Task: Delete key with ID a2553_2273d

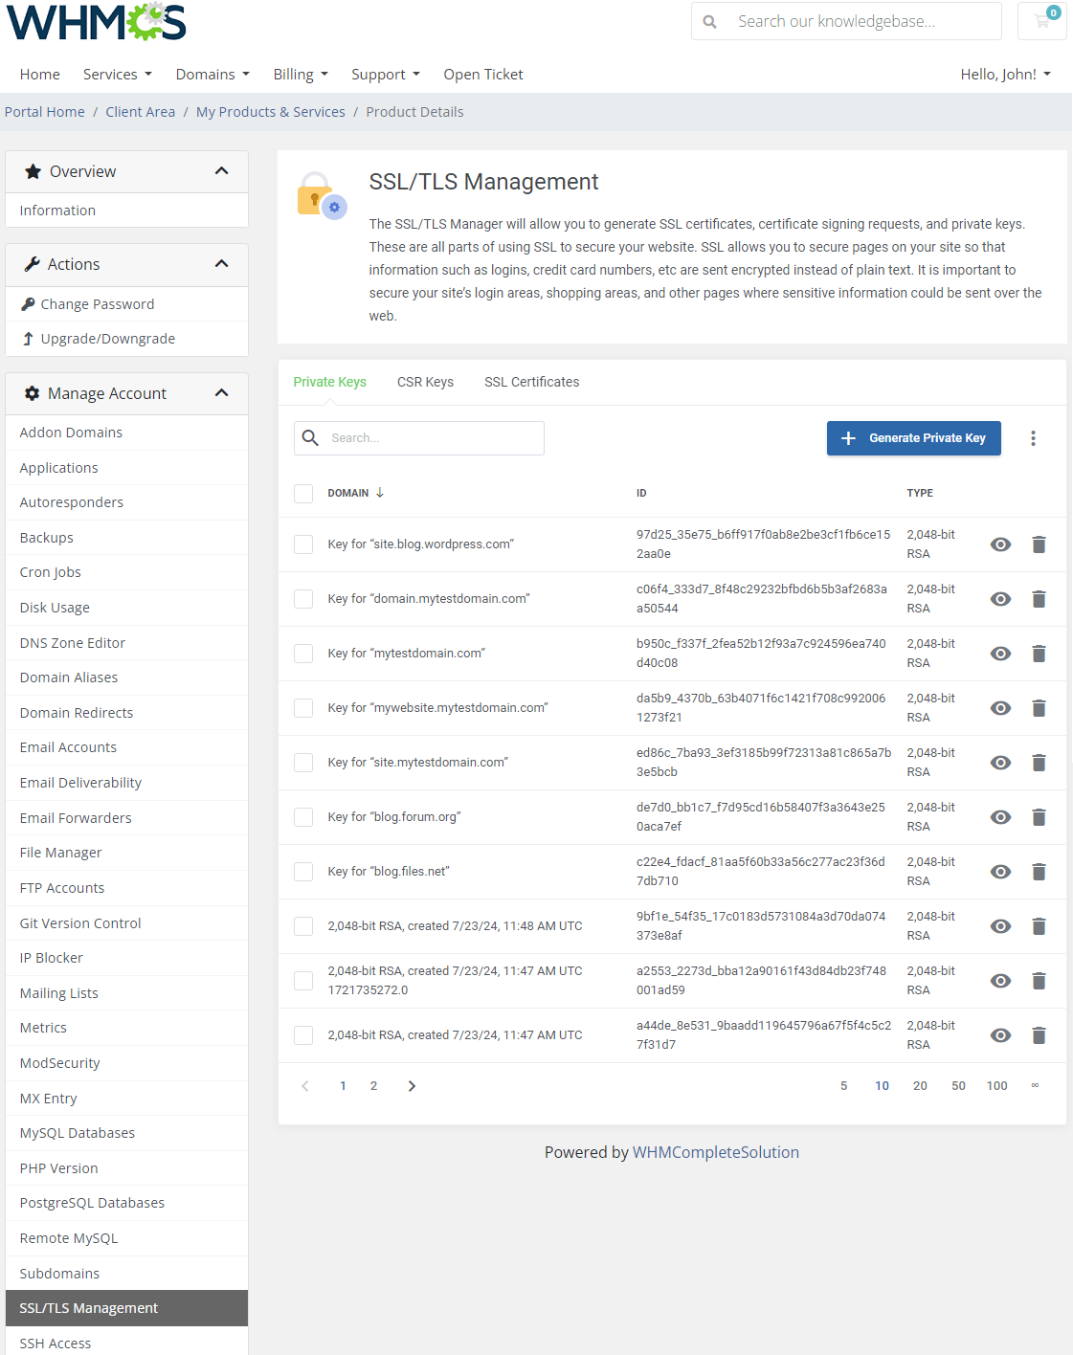Action: [x=1039, y=981]
